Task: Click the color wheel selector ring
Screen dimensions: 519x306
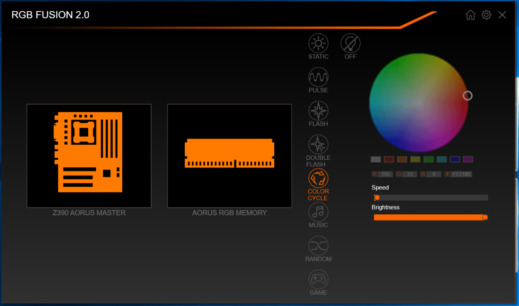Action: point(468,96)
